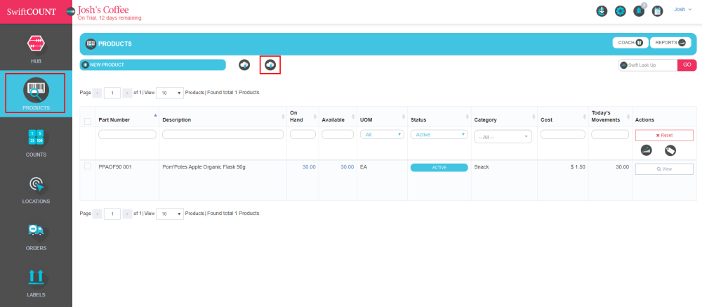
Task: Open the UOM filter dropdown showing All
Action: tap(381, 134)
